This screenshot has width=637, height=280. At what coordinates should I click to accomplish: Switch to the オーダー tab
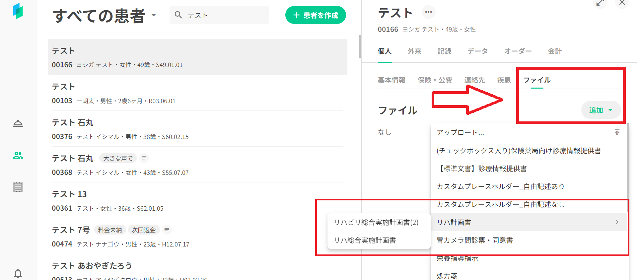tap(518, 51)
